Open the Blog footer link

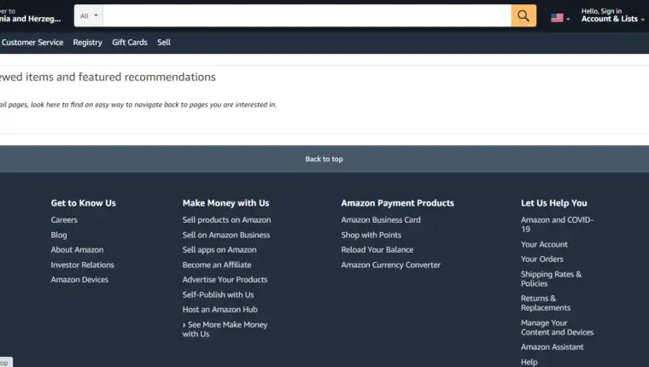[x=59, y=235]
